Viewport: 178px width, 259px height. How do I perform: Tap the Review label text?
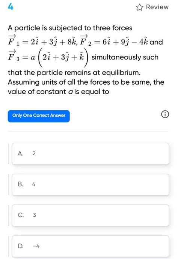157,7
